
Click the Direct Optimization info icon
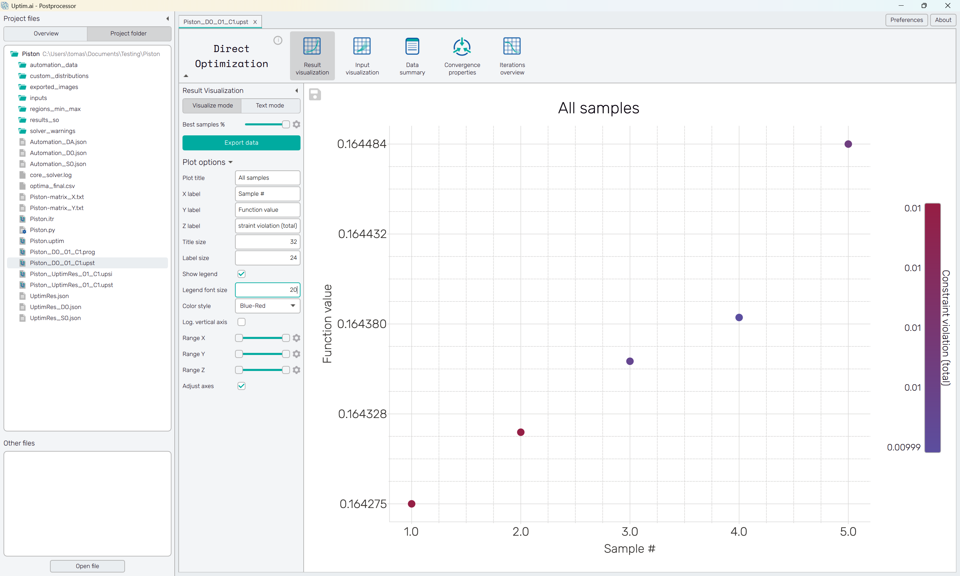click(x=277, y=40)
